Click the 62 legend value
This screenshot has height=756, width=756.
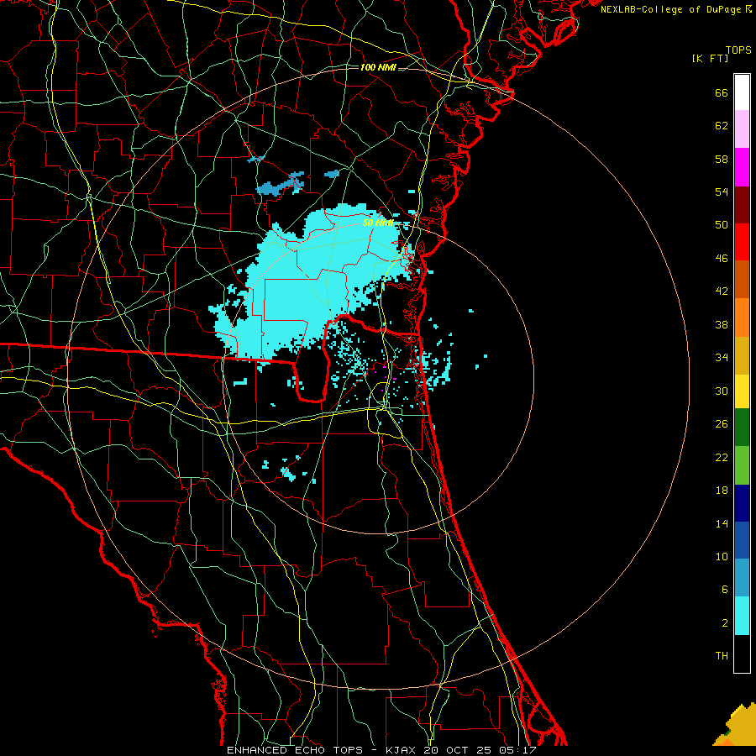[722, 126]
